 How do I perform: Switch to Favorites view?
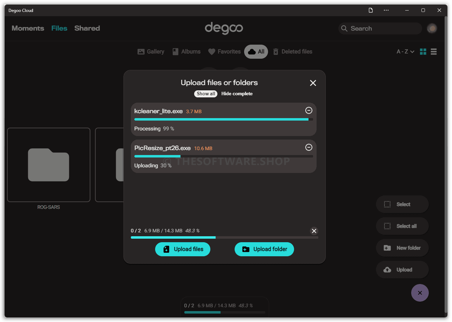click(224, 52)
